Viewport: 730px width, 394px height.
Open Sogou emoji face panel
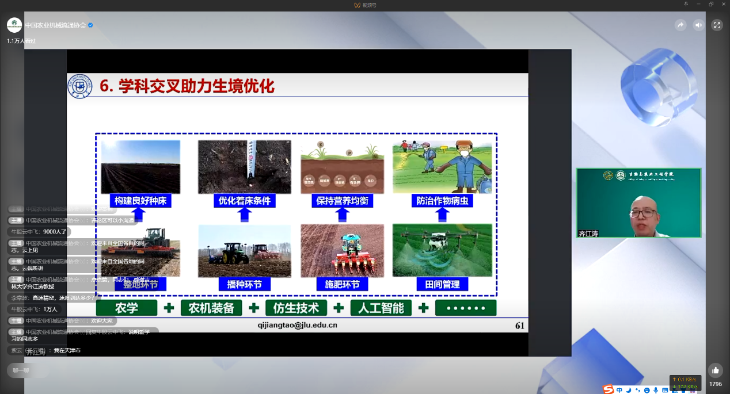(647, 390)
